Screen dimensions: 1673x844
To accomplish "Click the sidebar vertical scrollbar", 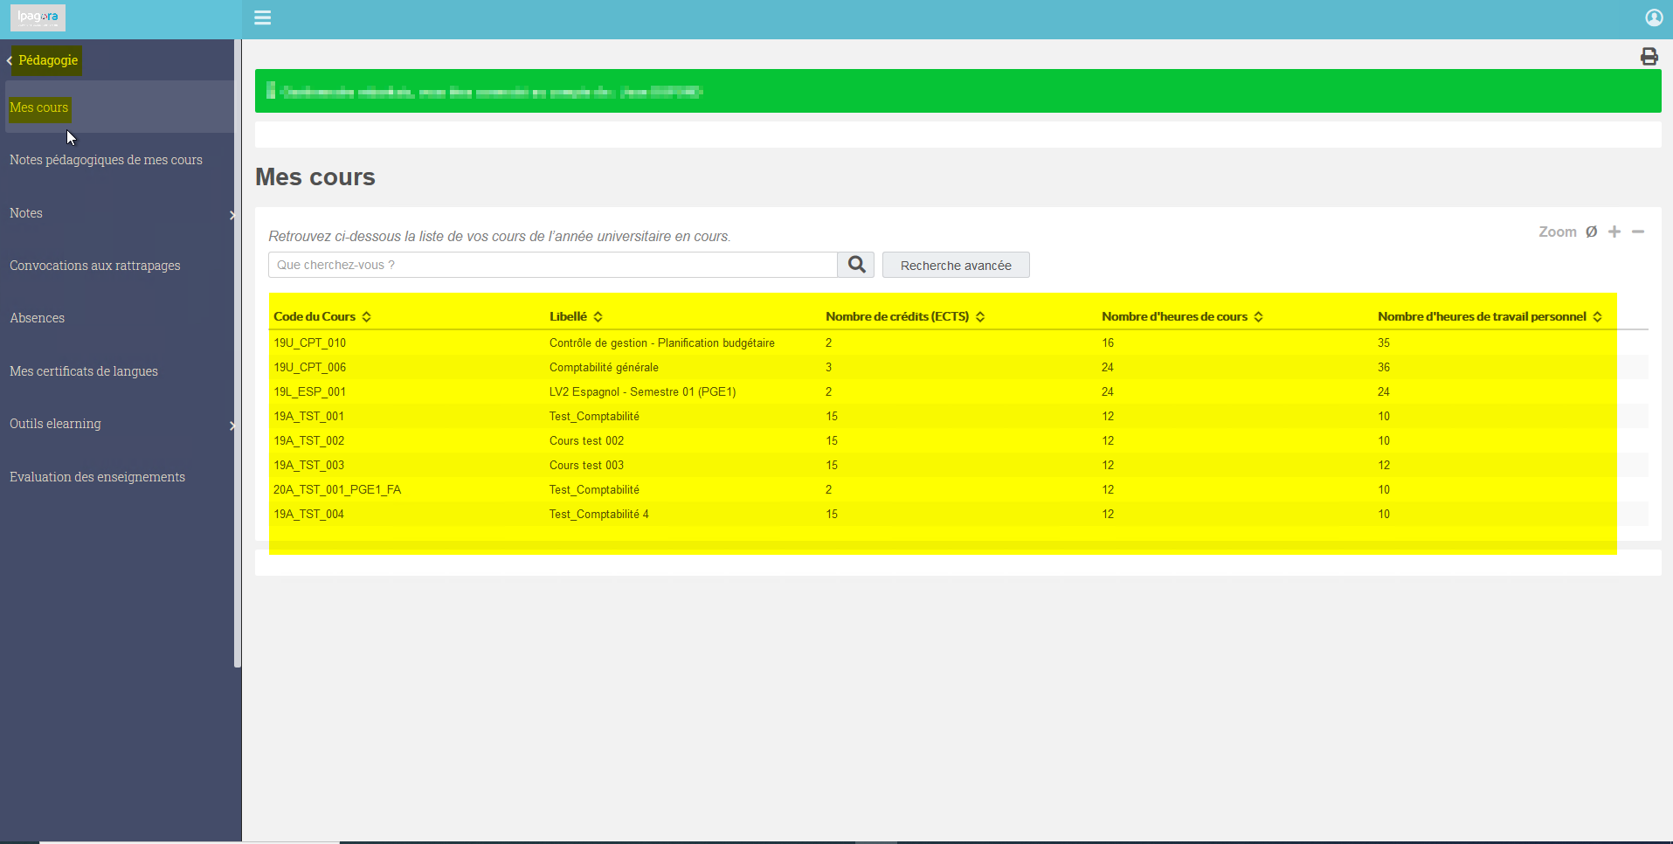I will click(x=237, y=354).
